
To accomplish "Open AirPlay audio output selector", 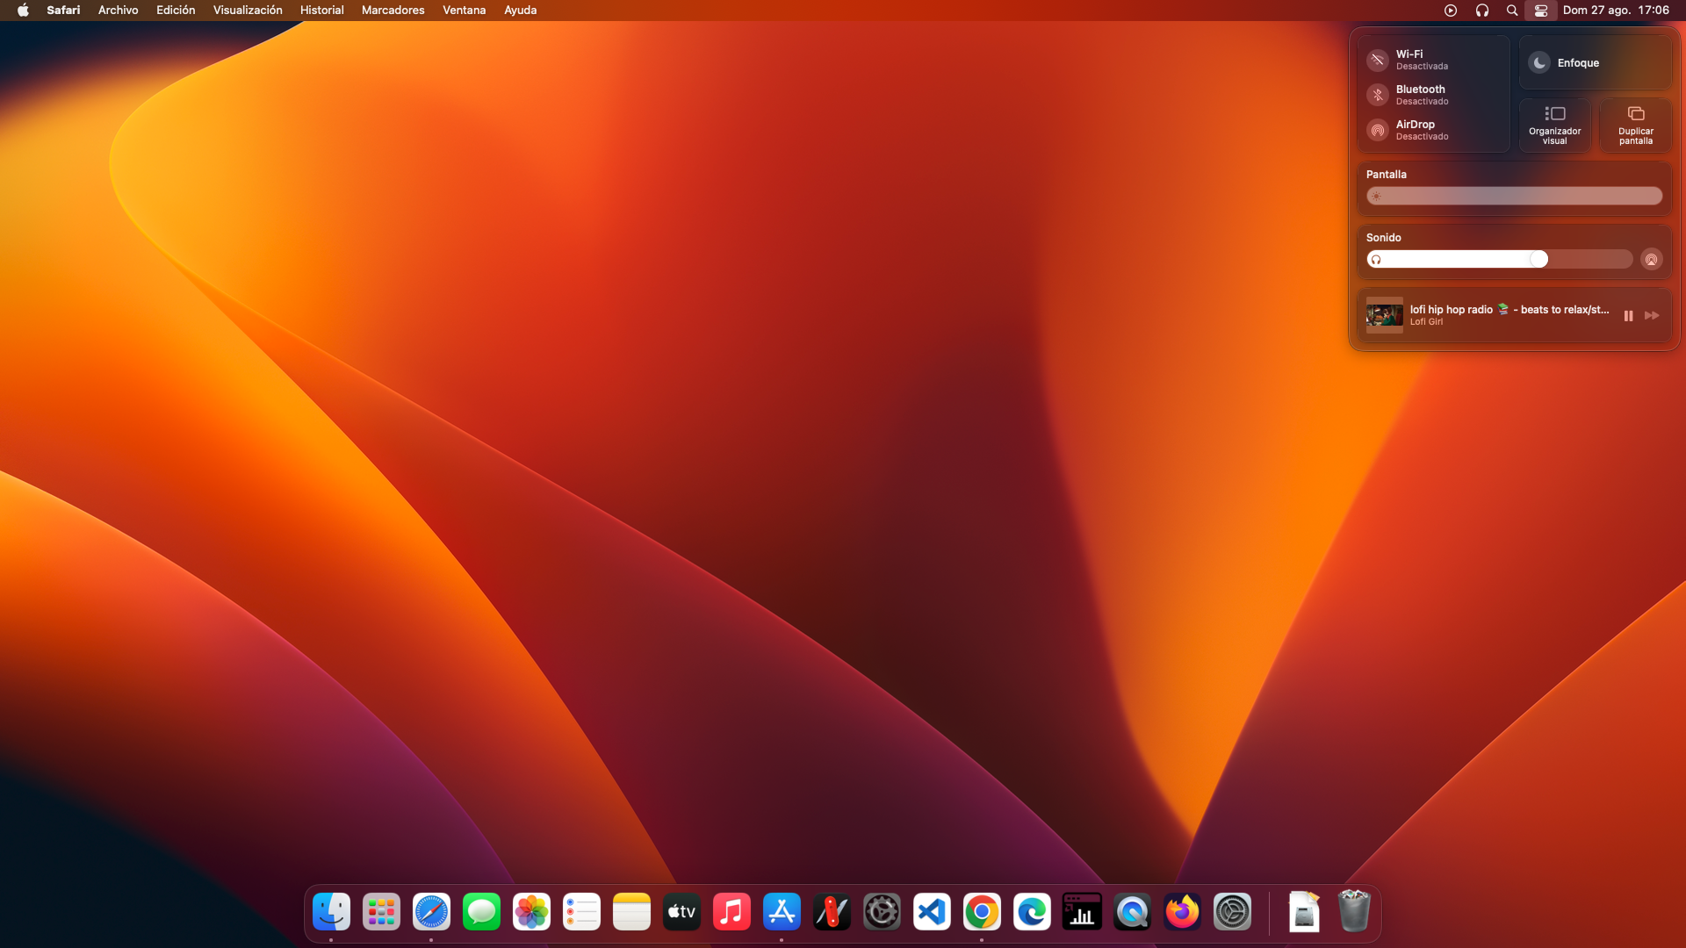I will point(1651,259).
